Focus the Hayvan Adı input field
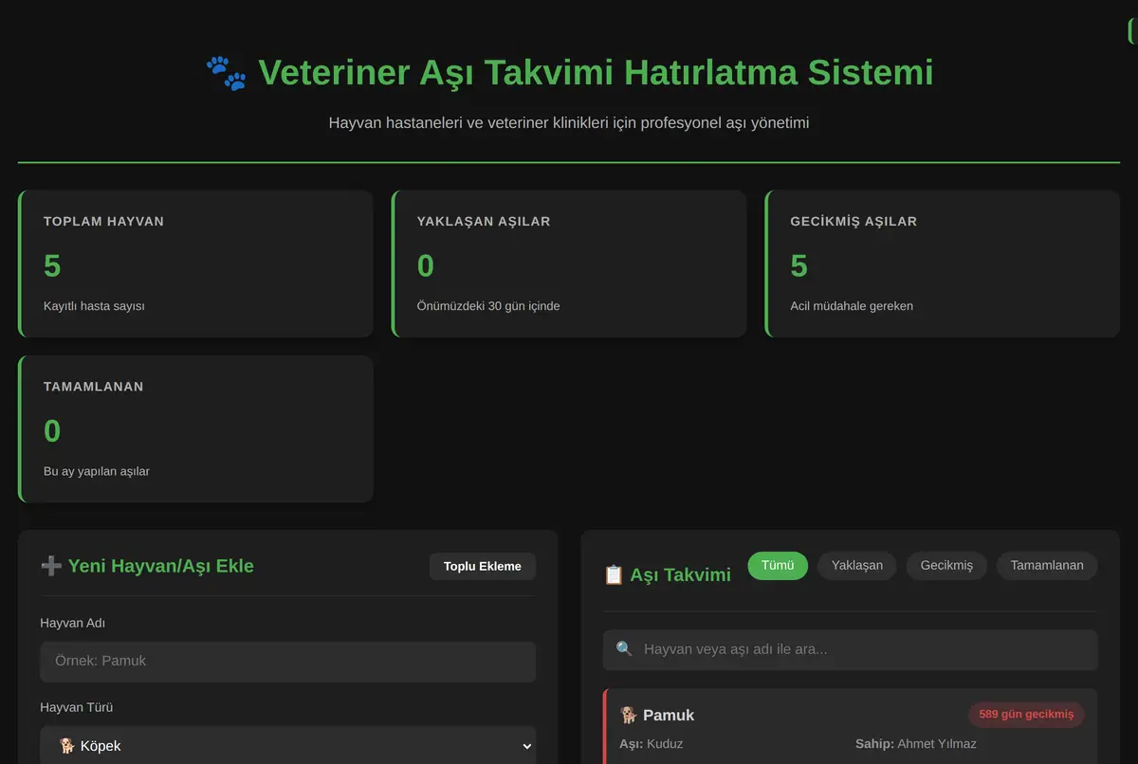This screenshot has height=764, width=1138. pyautogui.click(x=288, y=661)
